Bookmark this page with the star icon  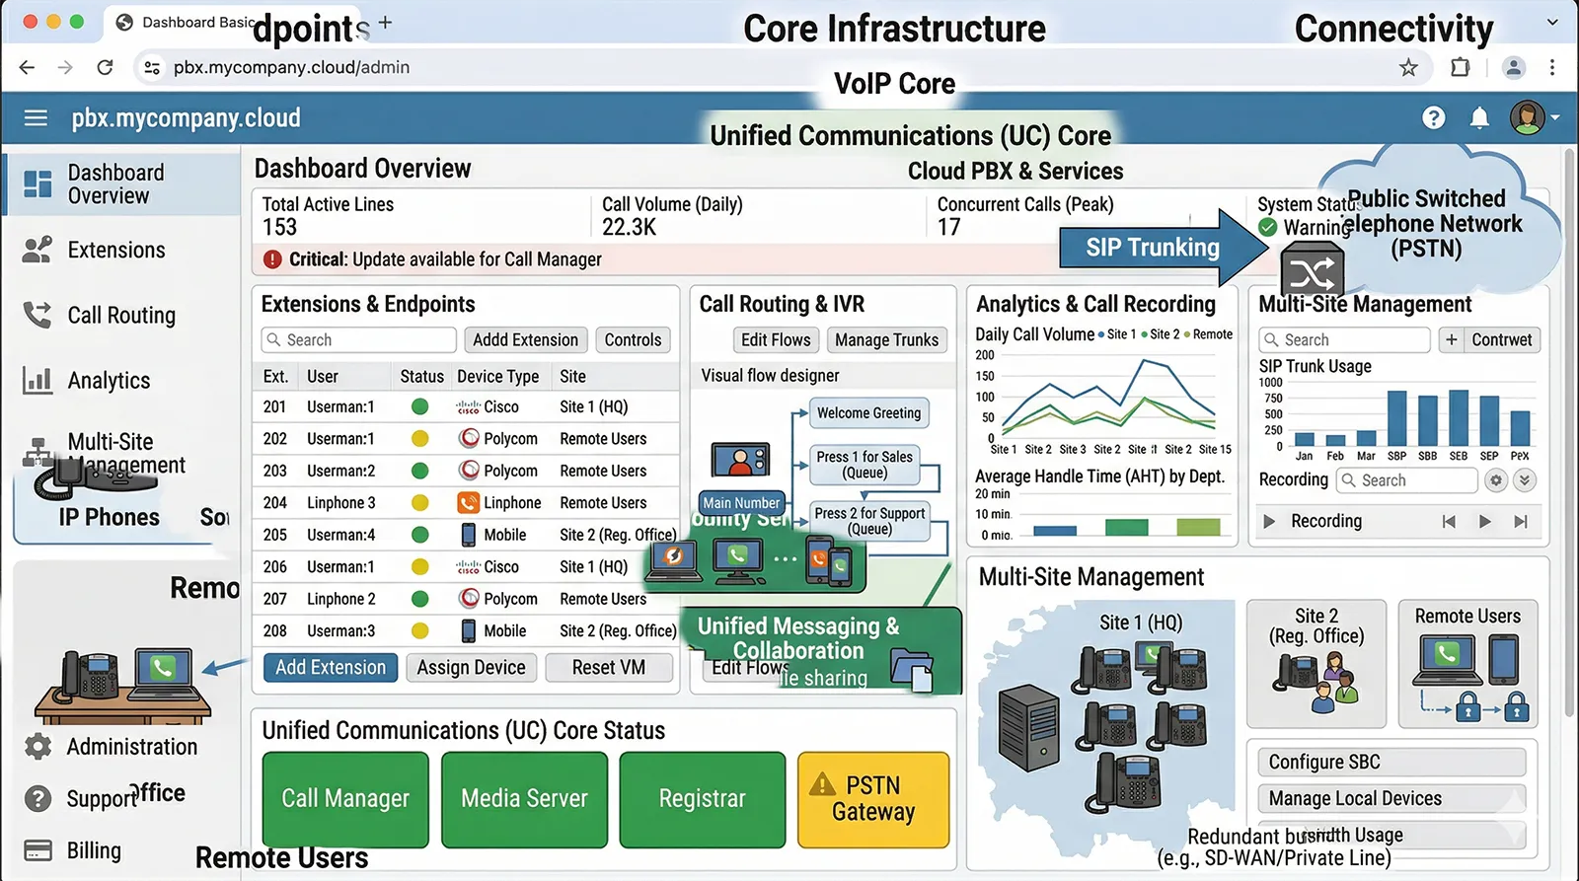coord(1408,67)
